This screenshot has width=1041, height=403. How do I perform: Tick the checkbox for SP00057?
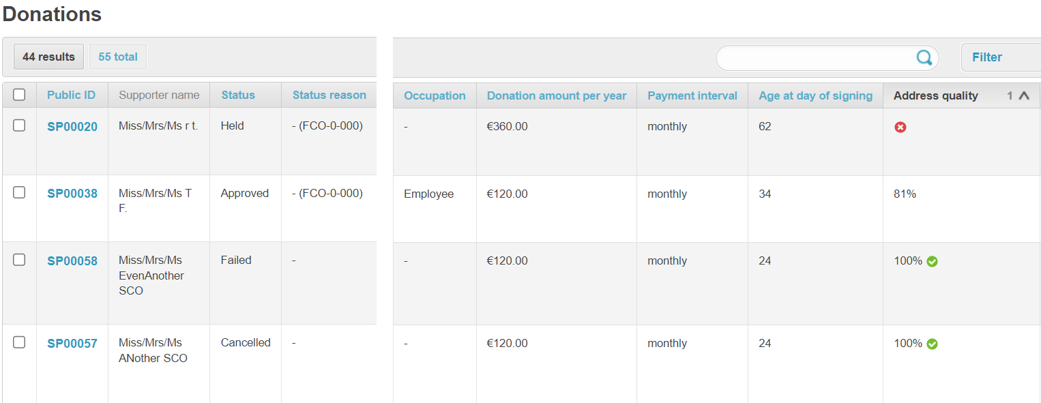(19, 342)
